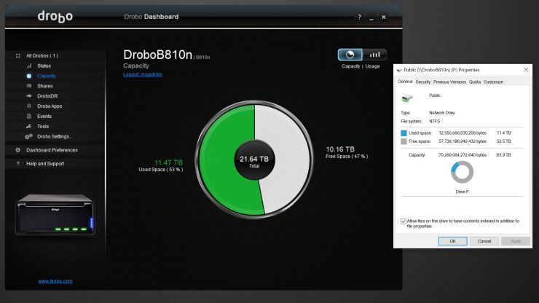539x303 pixels.
Task: Click the blue Used space swatch
Action: coord(404,133)
